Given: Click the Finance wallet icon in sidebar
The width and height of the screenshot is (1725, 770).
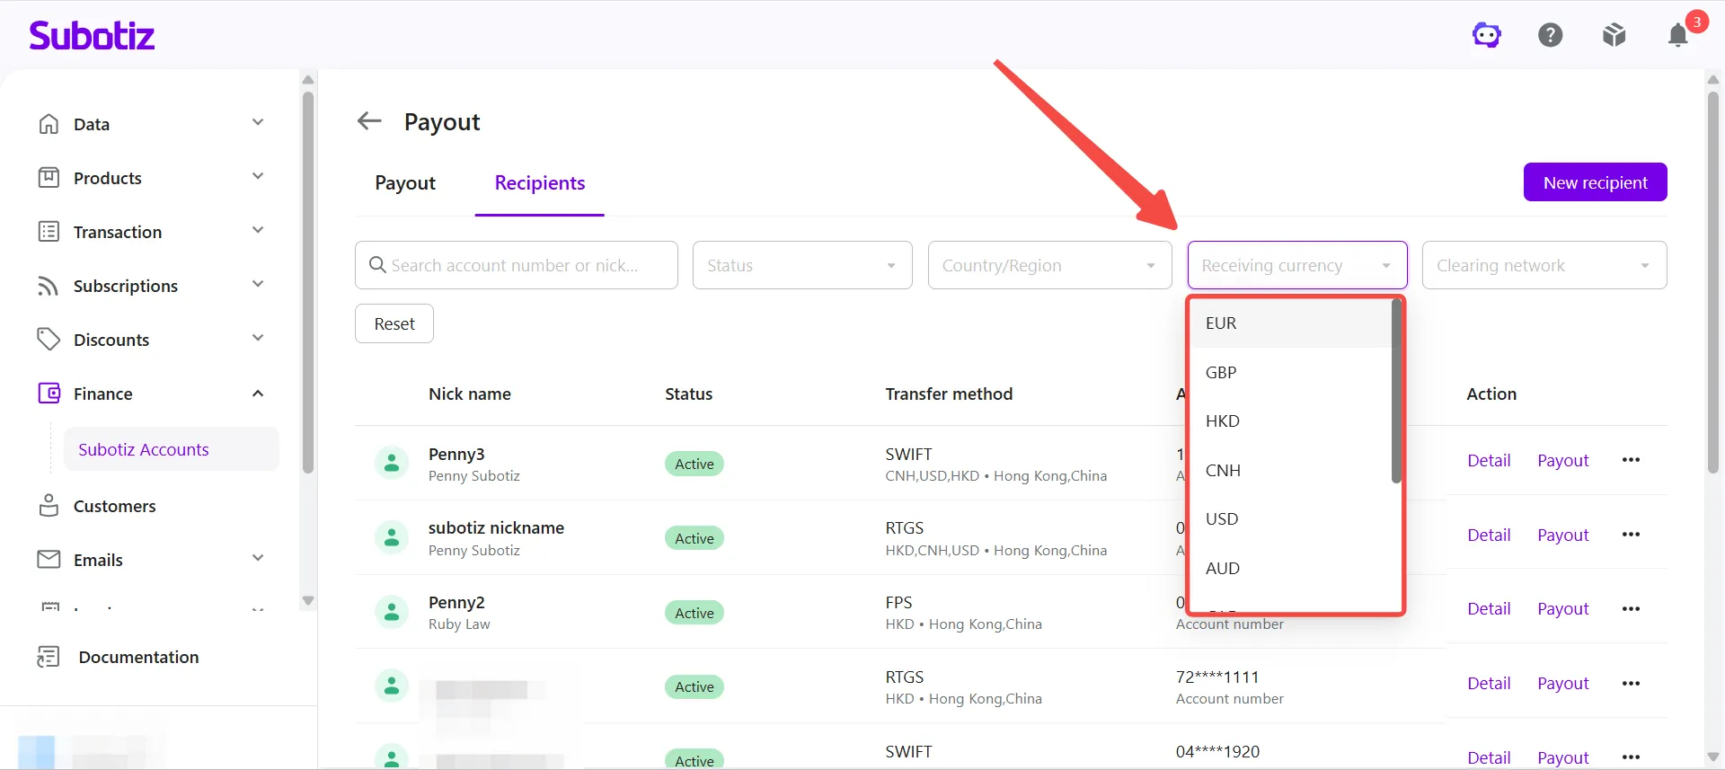Looking at the screenshot, I should tap(49, 393).
